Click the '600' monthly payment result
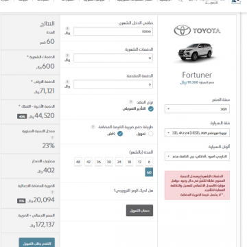Screen dimensions: 247x247 (x=48, y=67)
